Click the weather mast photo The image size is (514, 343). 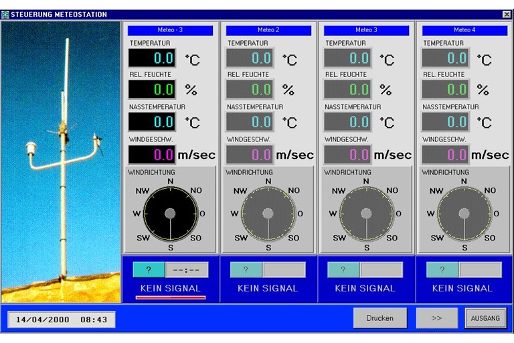tap(61, 162)
